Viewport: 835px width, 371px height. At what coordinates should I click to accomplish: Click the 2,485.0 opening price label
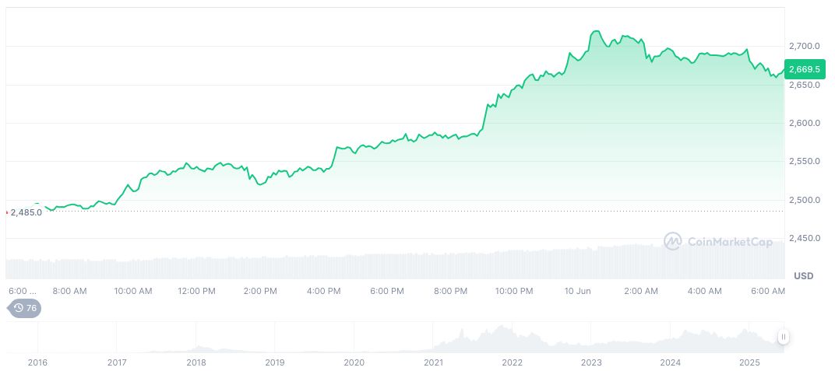[26, 212]
